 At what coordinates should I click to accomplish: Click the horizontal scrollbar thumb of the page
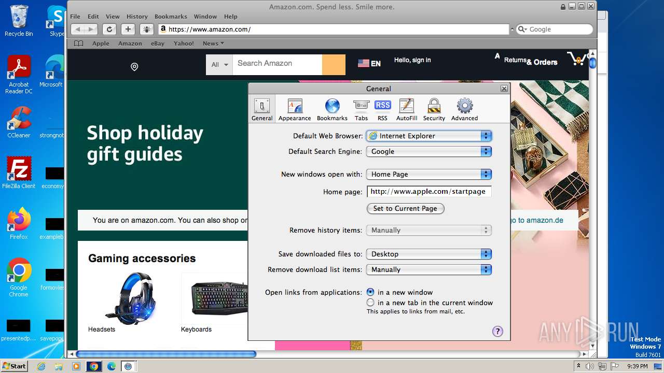(166, 354)
